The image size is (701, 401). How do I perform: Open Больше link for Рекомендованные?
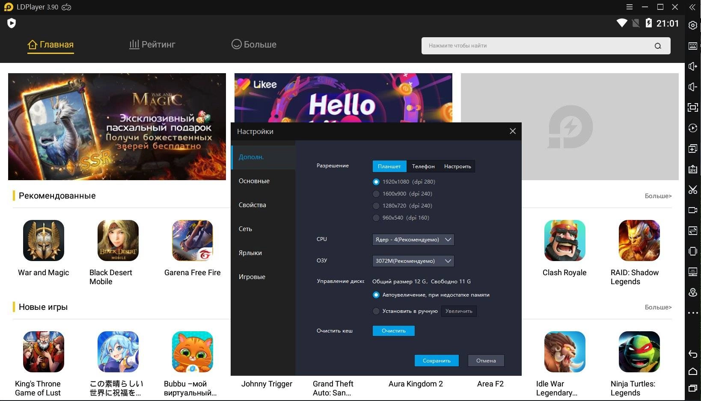click(658, 196)
